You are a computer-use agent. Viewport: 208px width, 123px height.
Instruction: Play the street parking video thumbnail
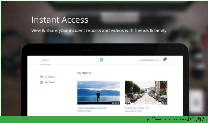(x=146, y=93)
